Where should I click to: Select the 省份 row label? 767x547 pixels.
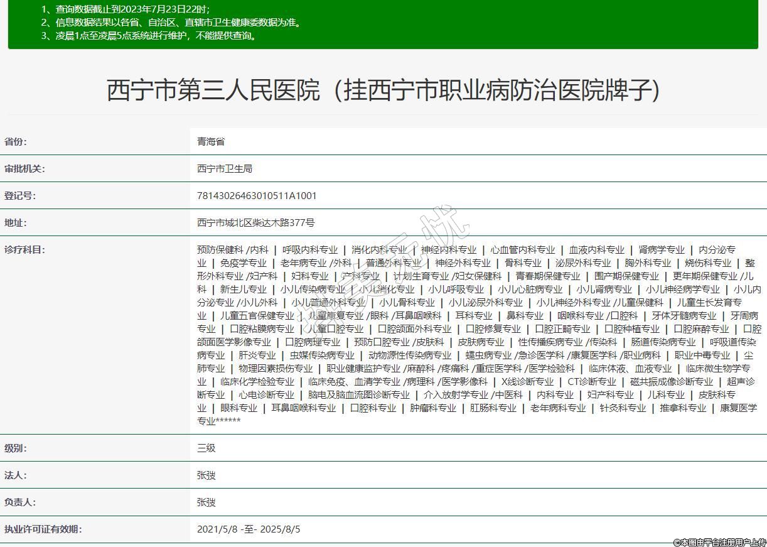point(16,142)
